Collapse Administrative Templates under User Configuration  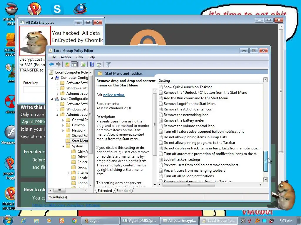click(x=57, y=115)
